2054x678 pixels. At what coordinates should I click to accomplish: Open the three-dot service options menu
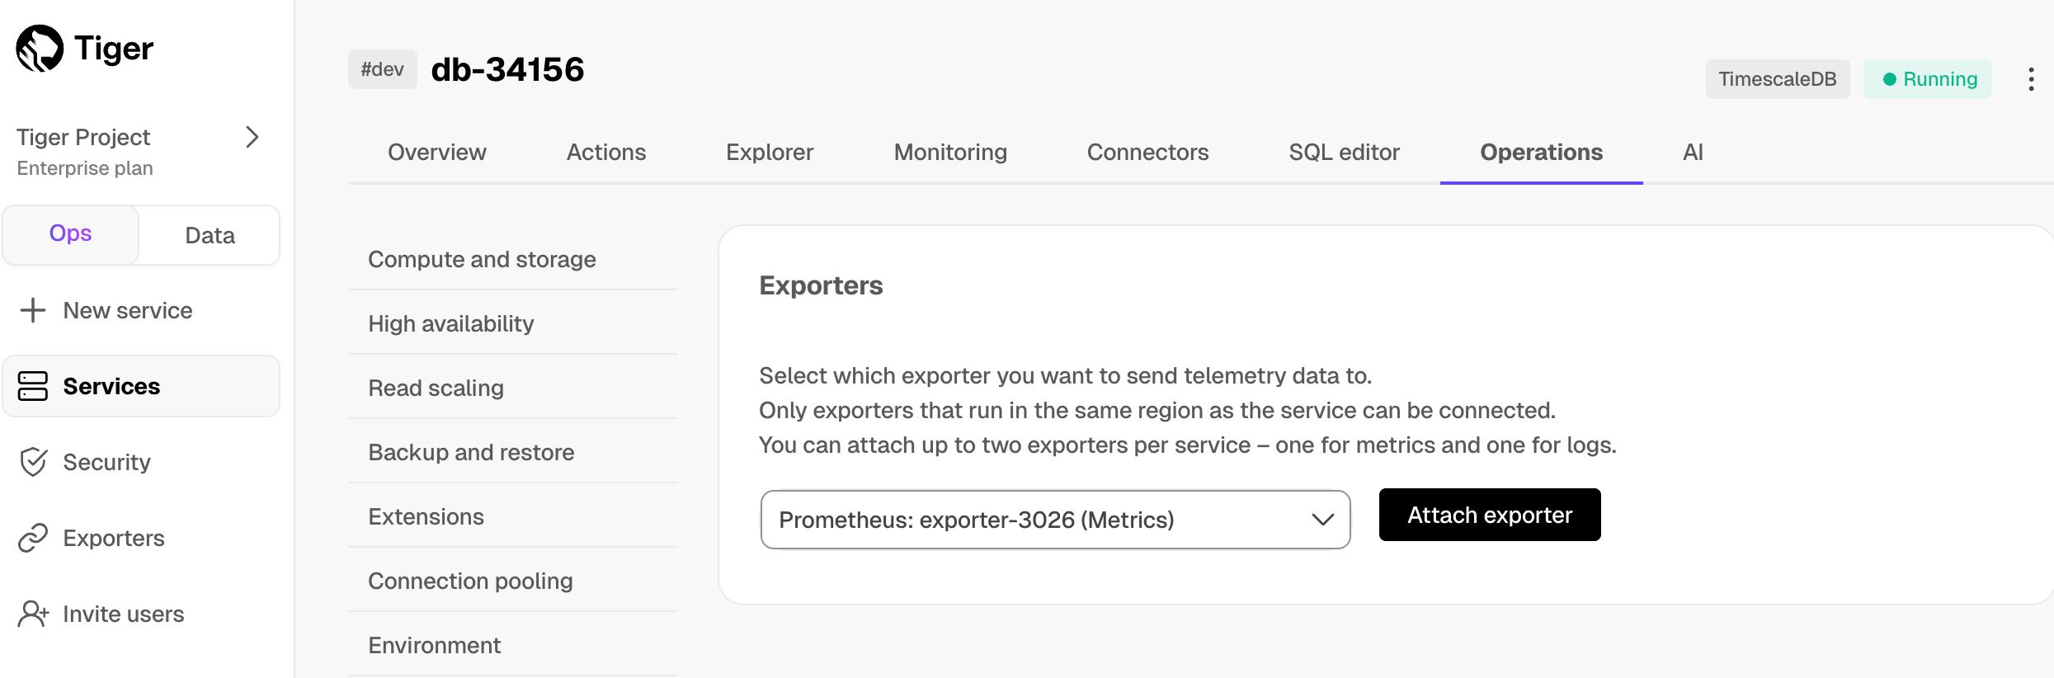[x=2031, y=79]
